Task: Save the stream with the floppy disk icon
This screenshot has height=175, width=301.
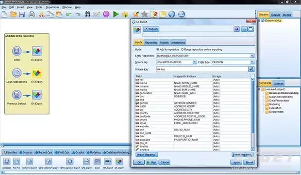Action: click(22, 15)
